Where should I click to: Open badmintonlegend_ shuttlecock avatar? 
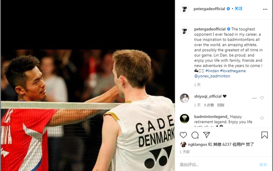(x=184, y=118)
